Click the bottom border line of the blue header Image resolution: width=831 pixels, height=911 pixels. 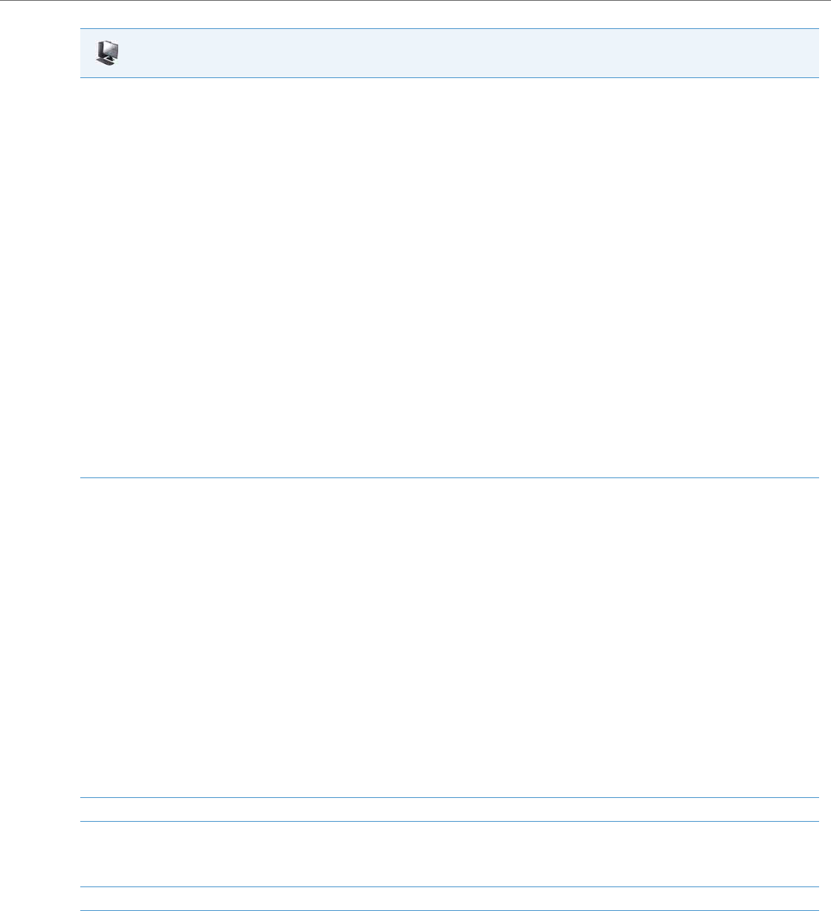coord(449,77)
